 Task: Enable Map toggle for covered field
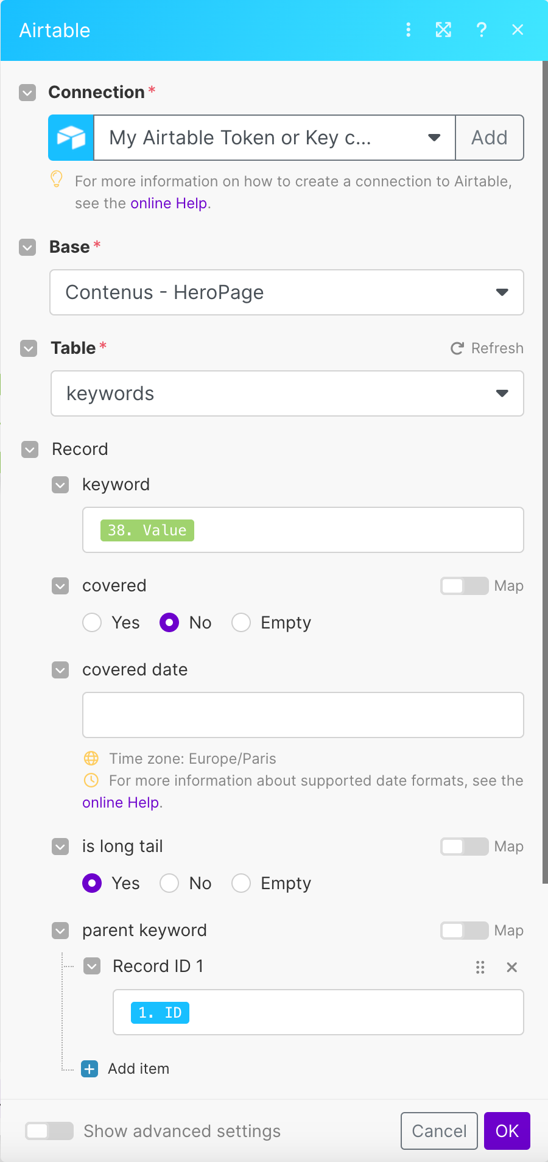tap(464, 586)
